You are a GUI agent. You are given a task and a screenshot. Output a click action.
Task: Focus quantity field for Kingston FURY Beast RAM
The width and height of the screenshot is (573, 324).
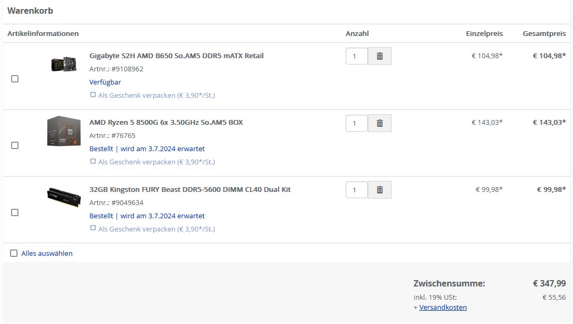[357, 190]
